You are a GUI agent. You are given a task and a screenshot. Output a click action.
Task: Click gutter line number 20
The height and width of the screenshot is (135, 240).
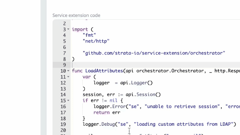tap(63, 130)
